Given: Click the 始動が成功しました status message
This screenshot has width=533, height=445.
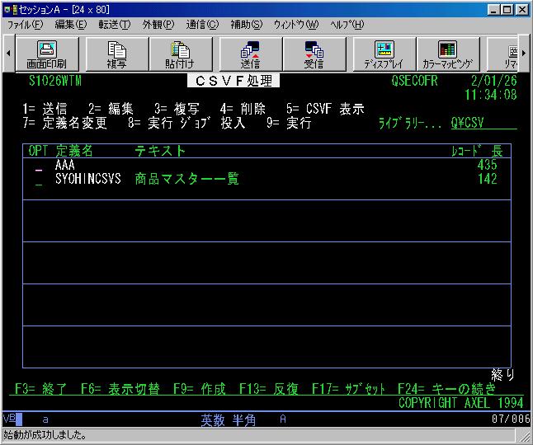Looking at the screenshot, I should point(45,435).
